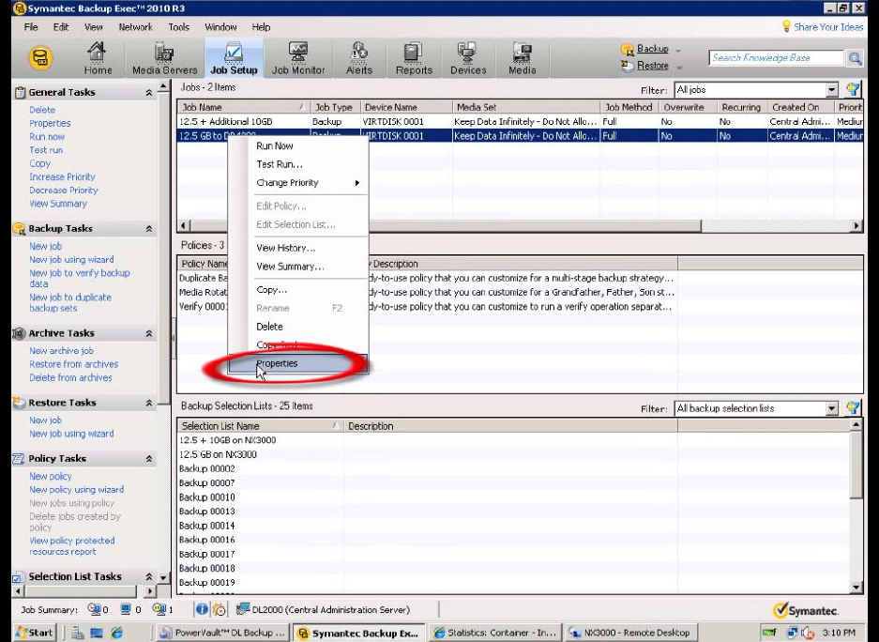Image resolution: width=879 pixels, height=642 pixels.
Task: Open Change Priority submenu
Action: point(297,183)
